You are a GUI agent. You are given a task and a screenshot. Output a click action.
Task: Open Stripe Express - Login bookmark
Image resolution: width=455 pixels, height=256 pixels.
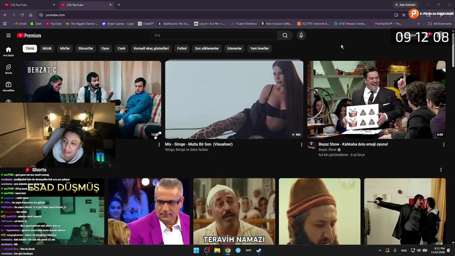coord(118,24)
